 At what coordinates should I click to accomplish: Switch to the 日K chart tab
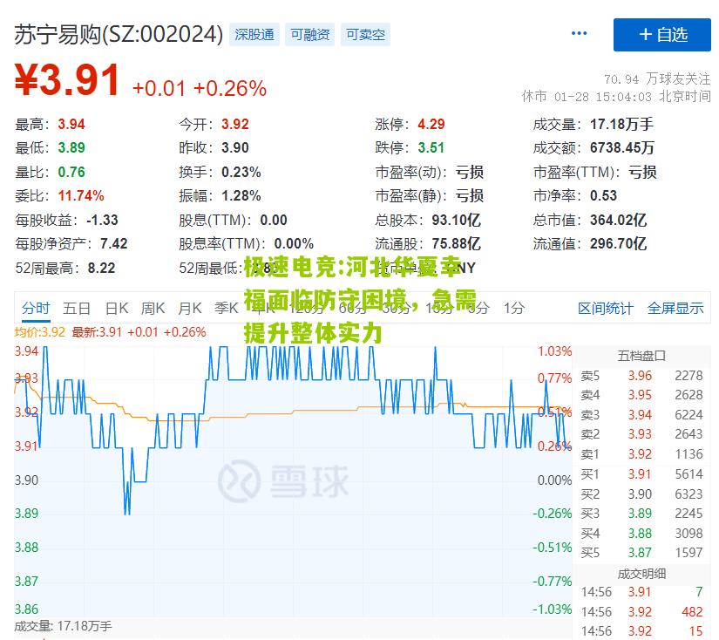(x=117, y=308)
